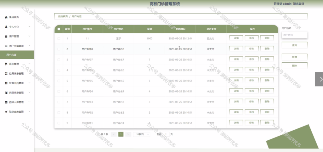The width and height of the screenshot is (323, 152).
Task: Collapse the 用户充值管理 menu chevron
Action: tap(29, 46)
